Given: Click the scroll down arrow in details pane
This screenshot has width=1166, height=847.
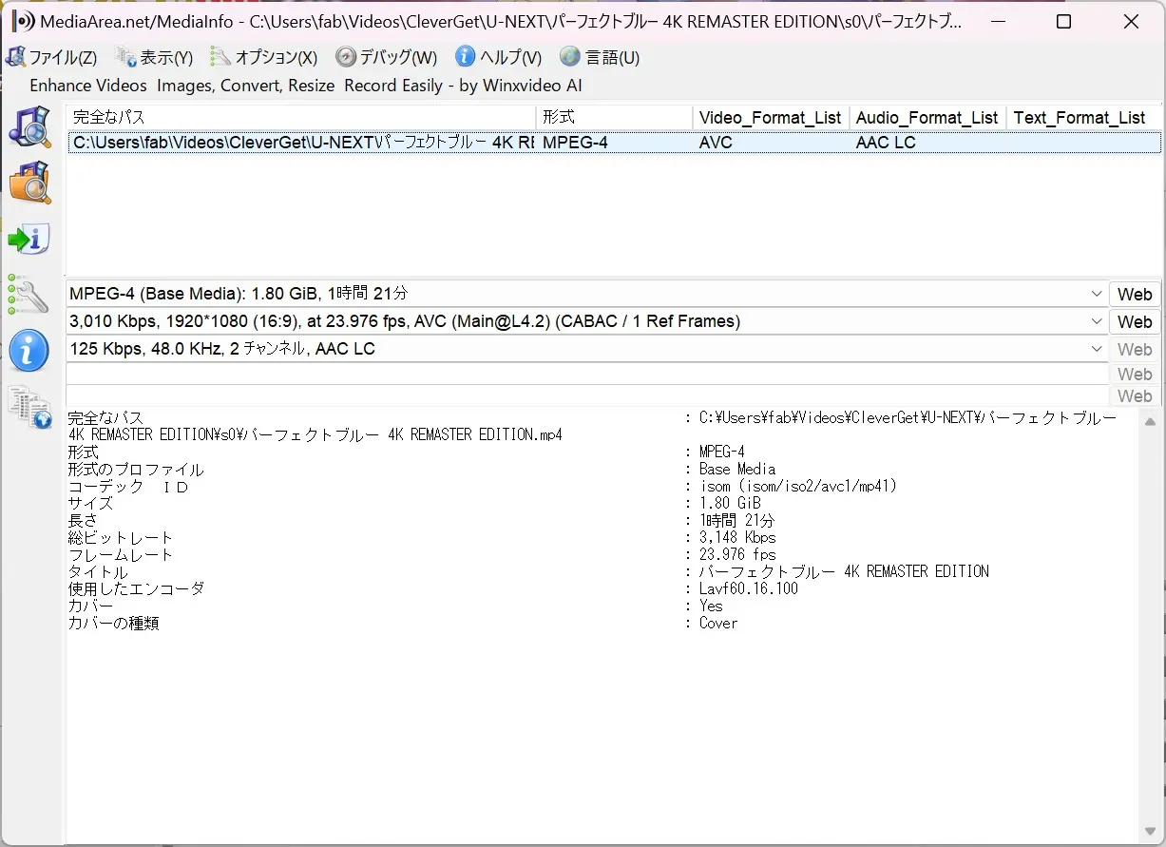Looking at the screenshot, I should click(1150, 831).
